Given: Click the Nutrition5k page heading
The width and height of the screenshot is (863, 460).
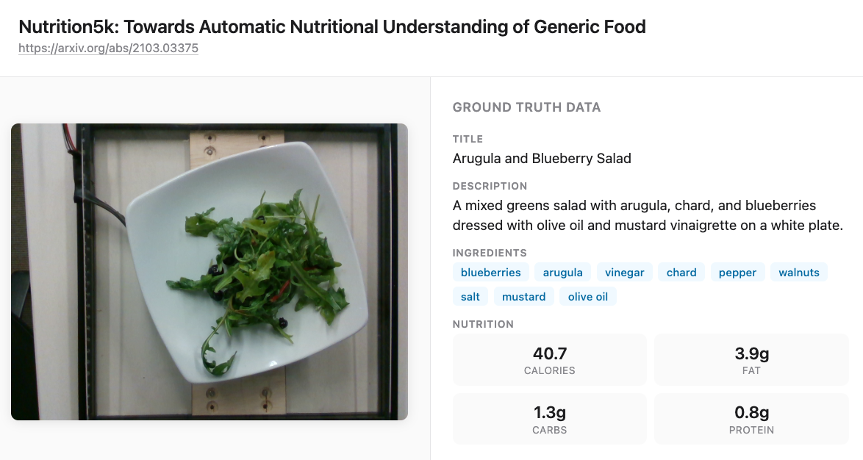Looking at the screenshot, I should (x=332, y=27).
